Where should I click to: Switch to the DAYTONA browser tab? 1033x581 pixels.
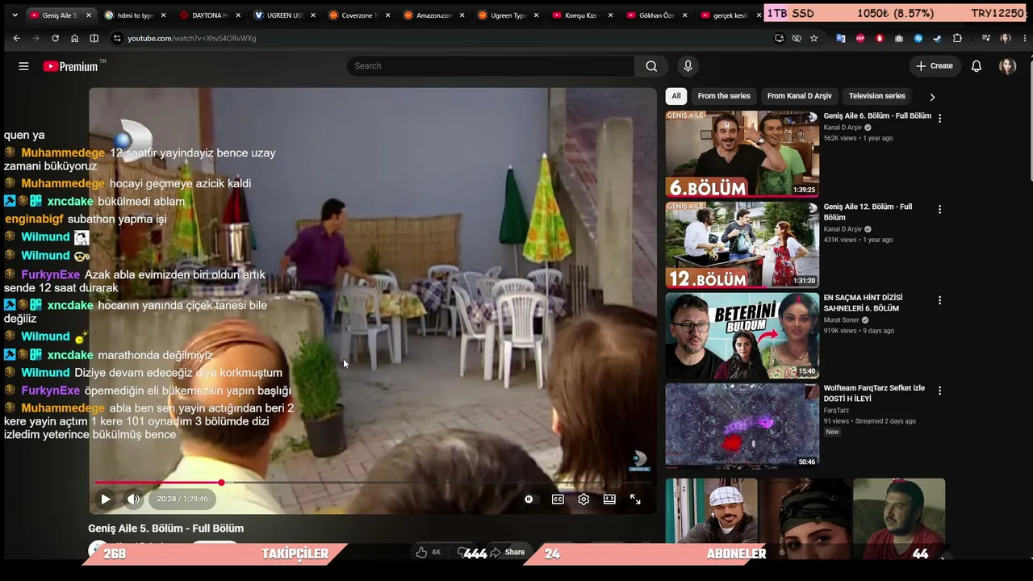click(x=210, y=15)
